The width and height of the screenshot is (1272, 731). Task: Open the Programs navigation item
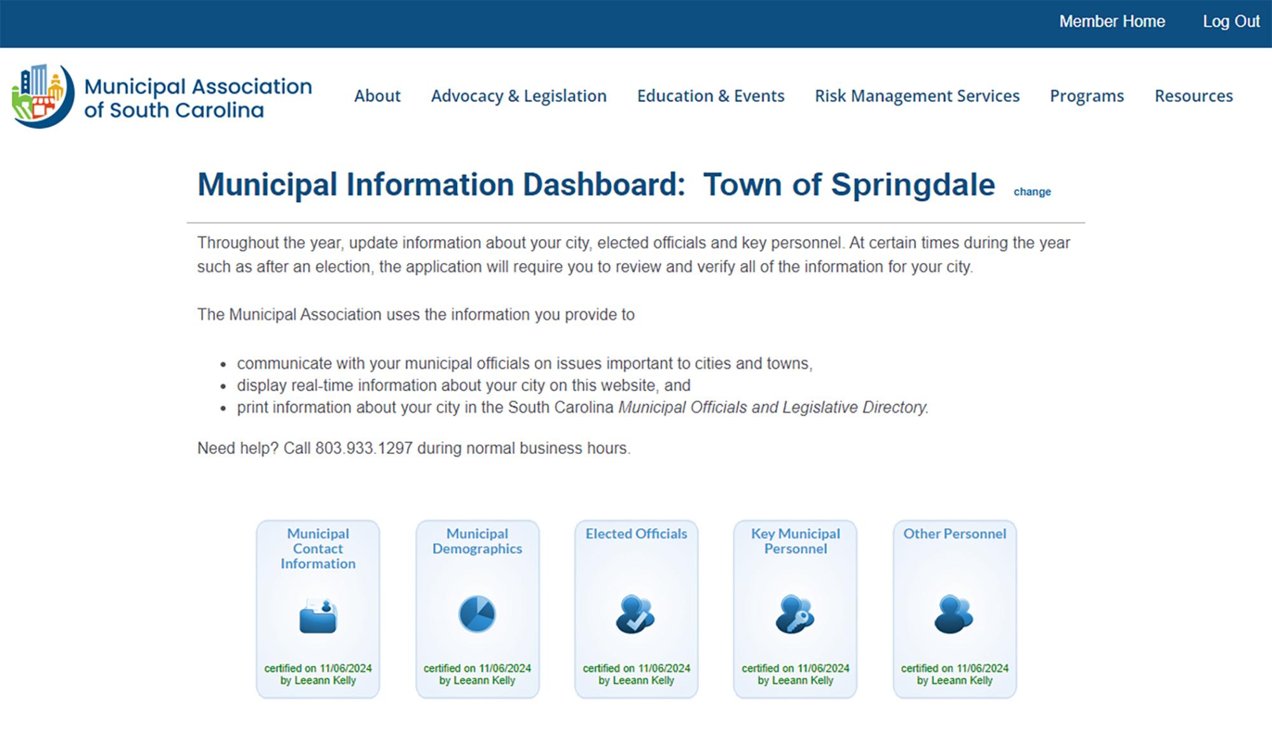pos(1088,96)
